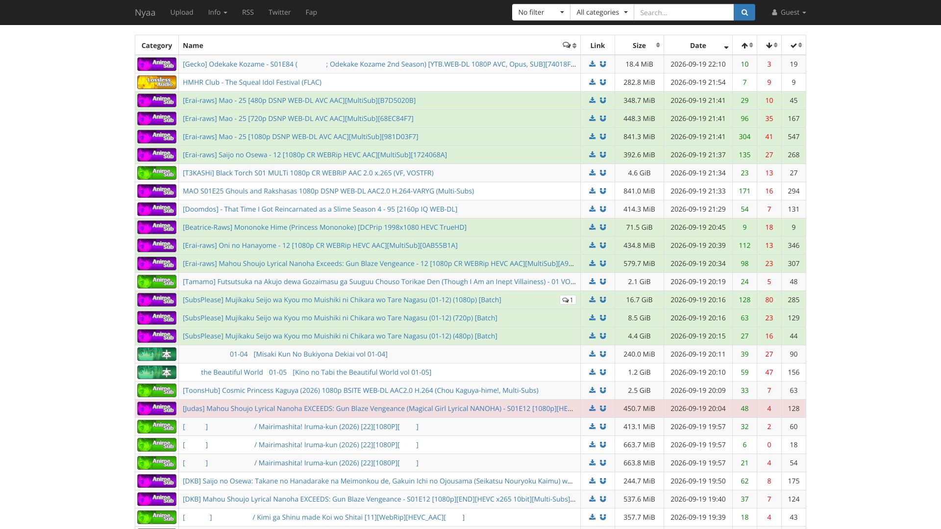Open comments badge on SubsPlease 1080p batch
This screenshot has width=941, height=529.
click(x=568, y=300)
